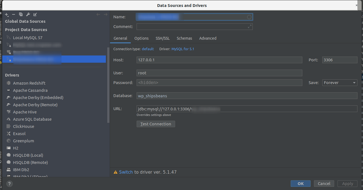363x190 pixels.
Task: Click into the User field
Action: (219, 73)
